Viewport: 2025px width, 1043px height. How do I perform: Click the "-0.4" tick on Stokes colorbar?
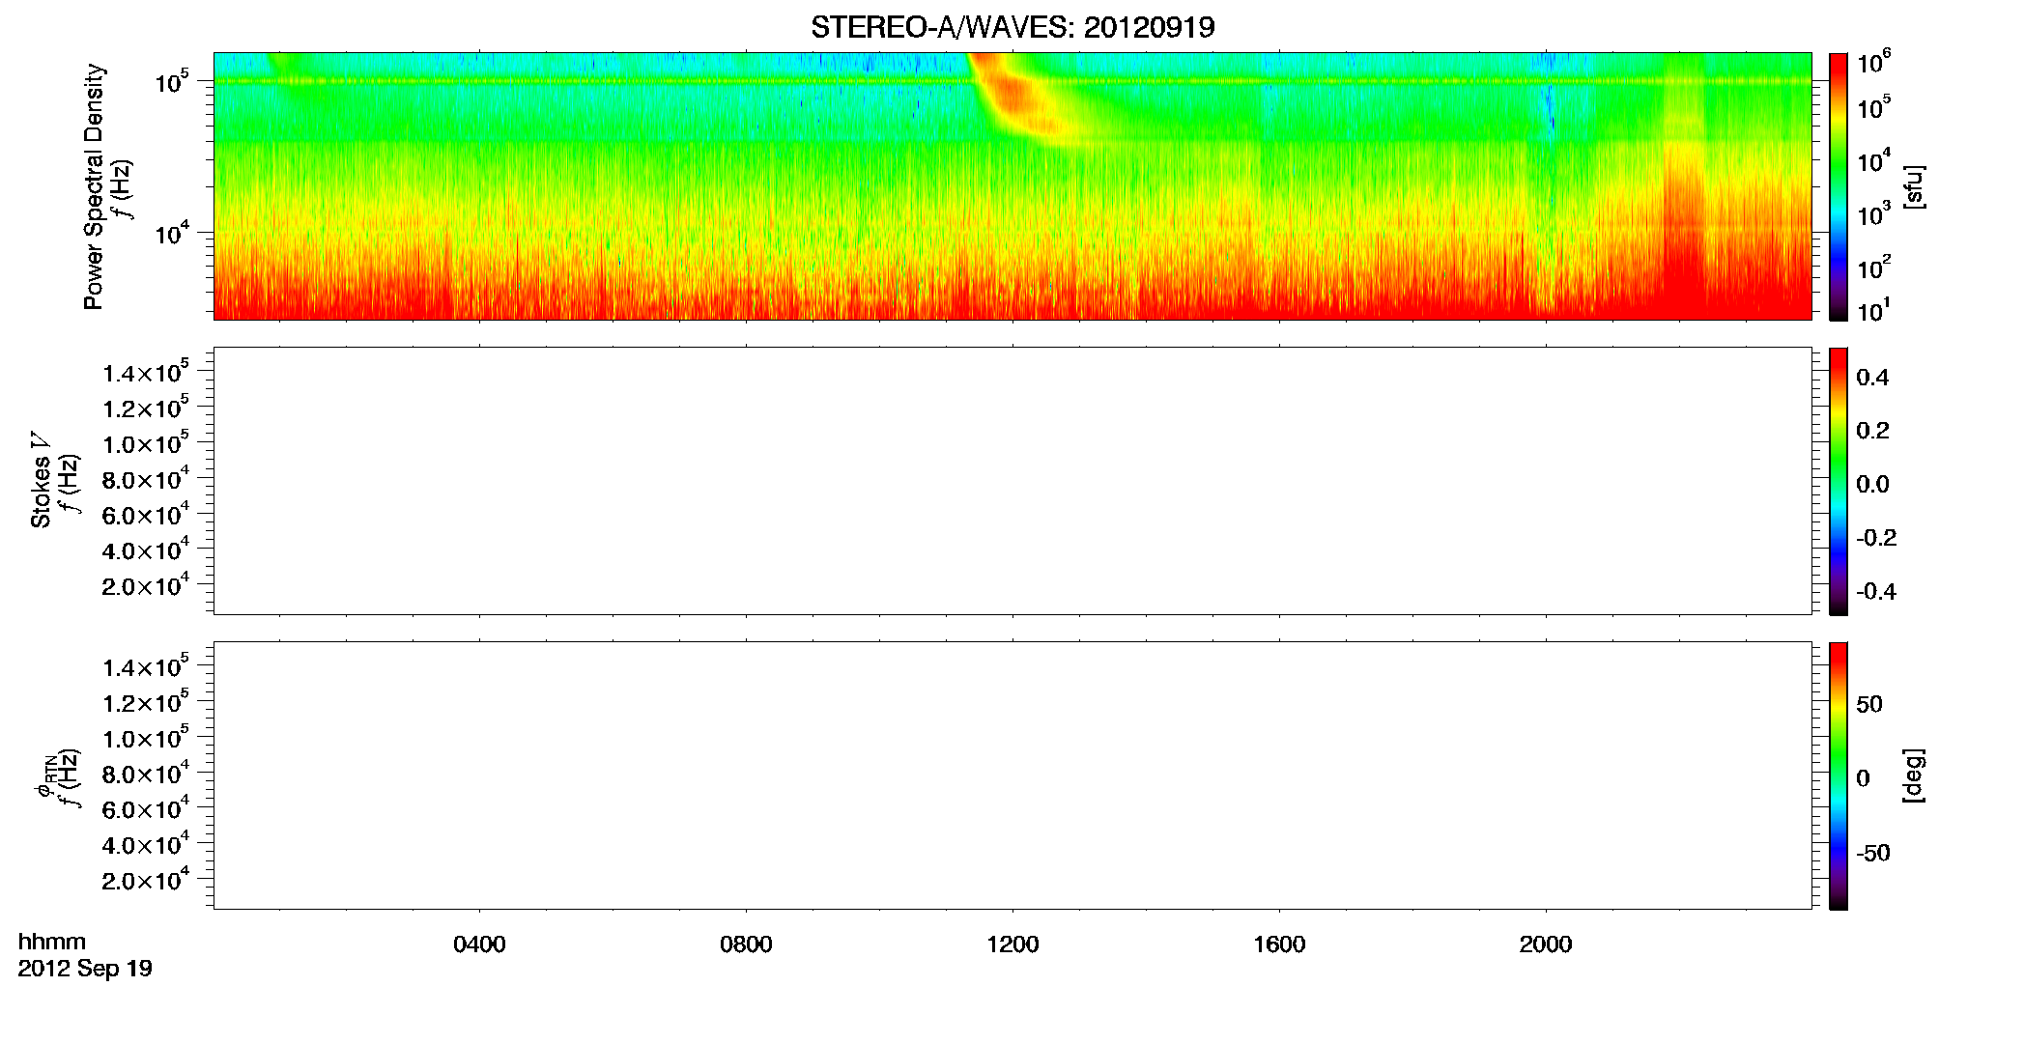(1876, 591)
